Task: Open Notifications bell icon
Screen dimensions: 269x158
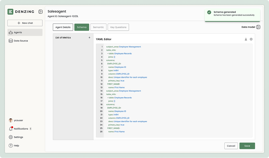Action: 11,129
